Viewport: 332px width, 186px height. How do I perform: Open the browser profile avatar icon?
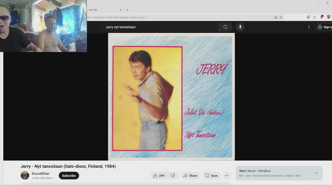308,17
